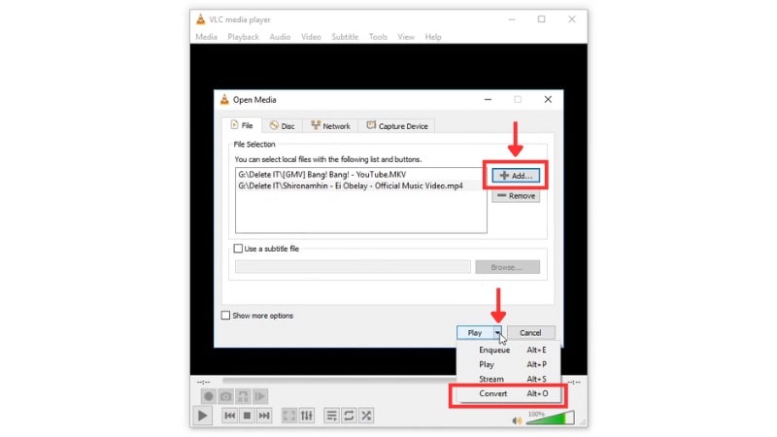Open the Audio menu

click(280, 37)
